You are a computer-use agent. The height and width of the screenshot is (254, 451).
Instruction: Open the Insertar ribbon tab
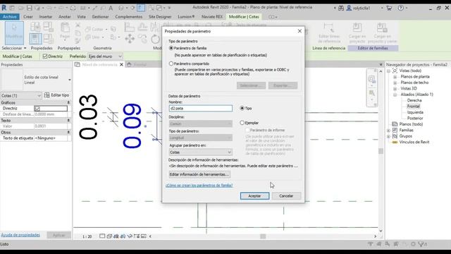tap(45, 17)
